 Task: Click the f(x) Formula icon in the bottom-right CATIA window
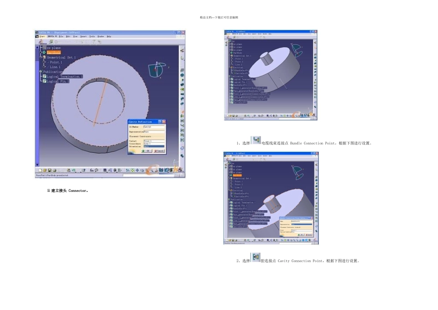point(260,240)
